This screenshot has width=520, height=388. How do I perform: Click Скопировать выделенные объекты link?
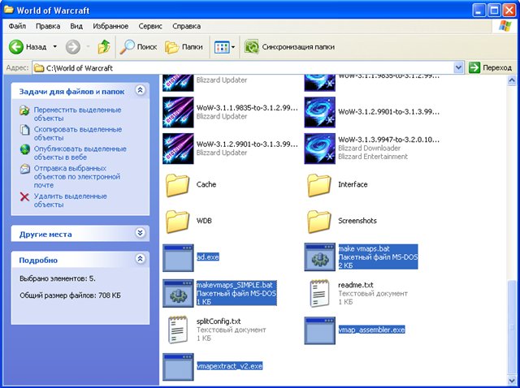pos(78,134)
